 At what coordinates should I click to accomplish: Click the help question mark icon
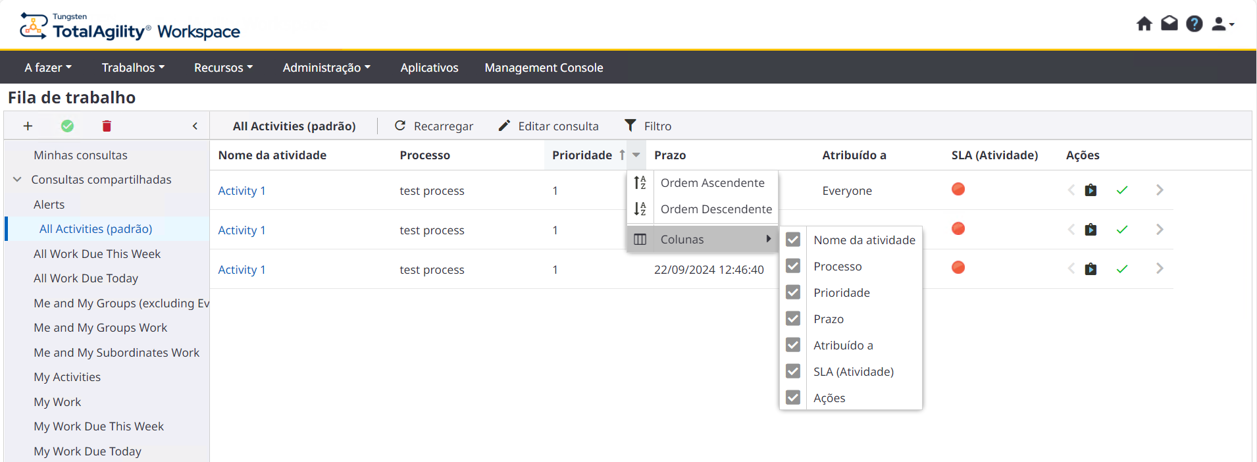click(1194, 24)
